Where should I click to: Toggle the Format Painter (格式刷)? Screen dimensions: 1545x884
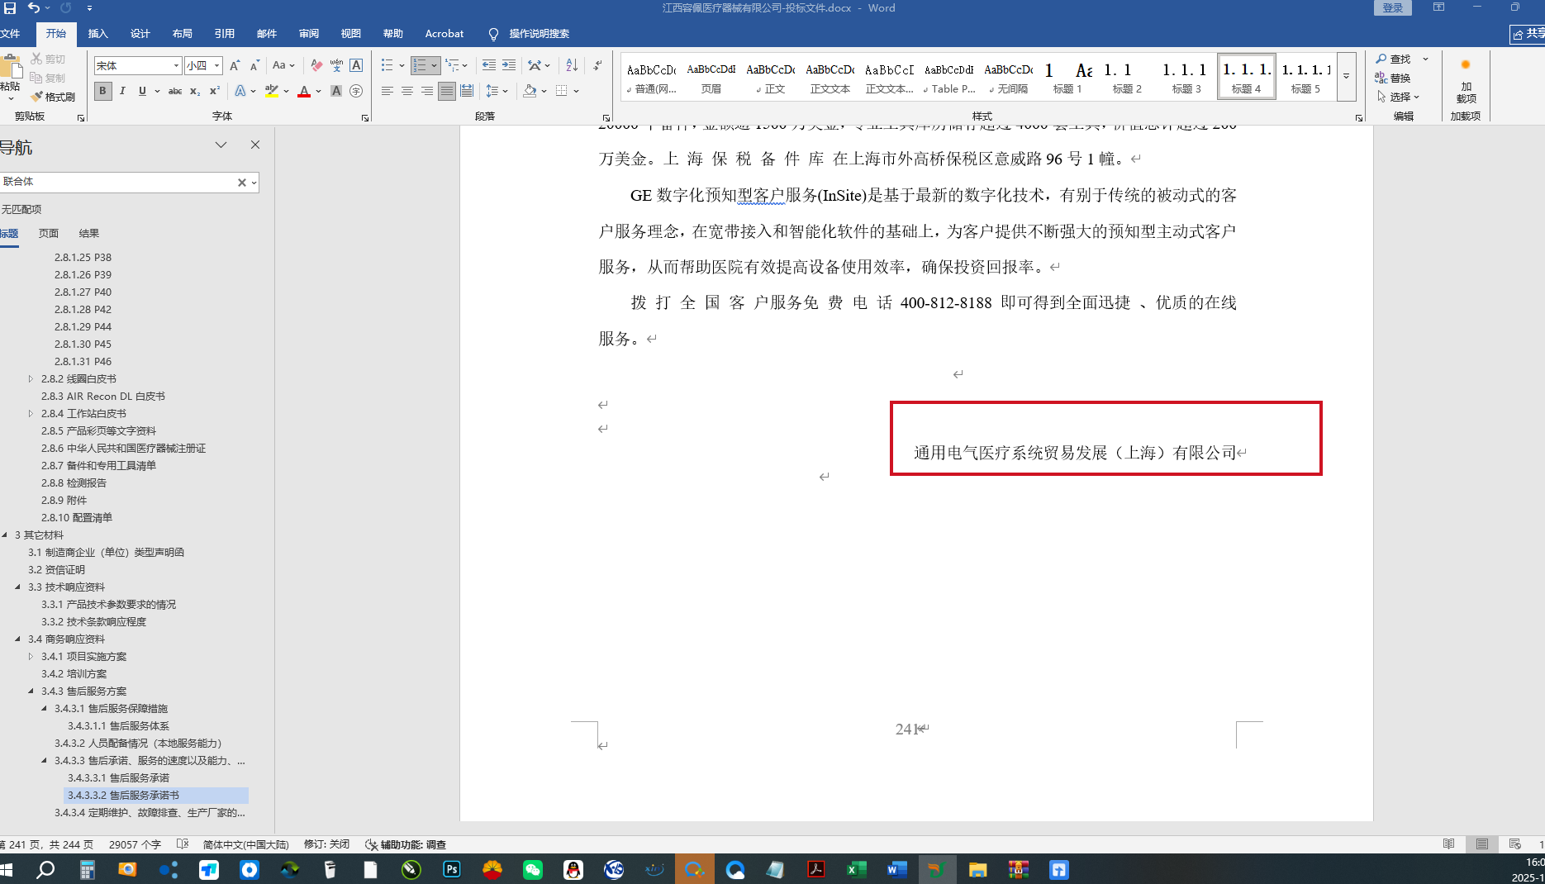tap(53, 97)
